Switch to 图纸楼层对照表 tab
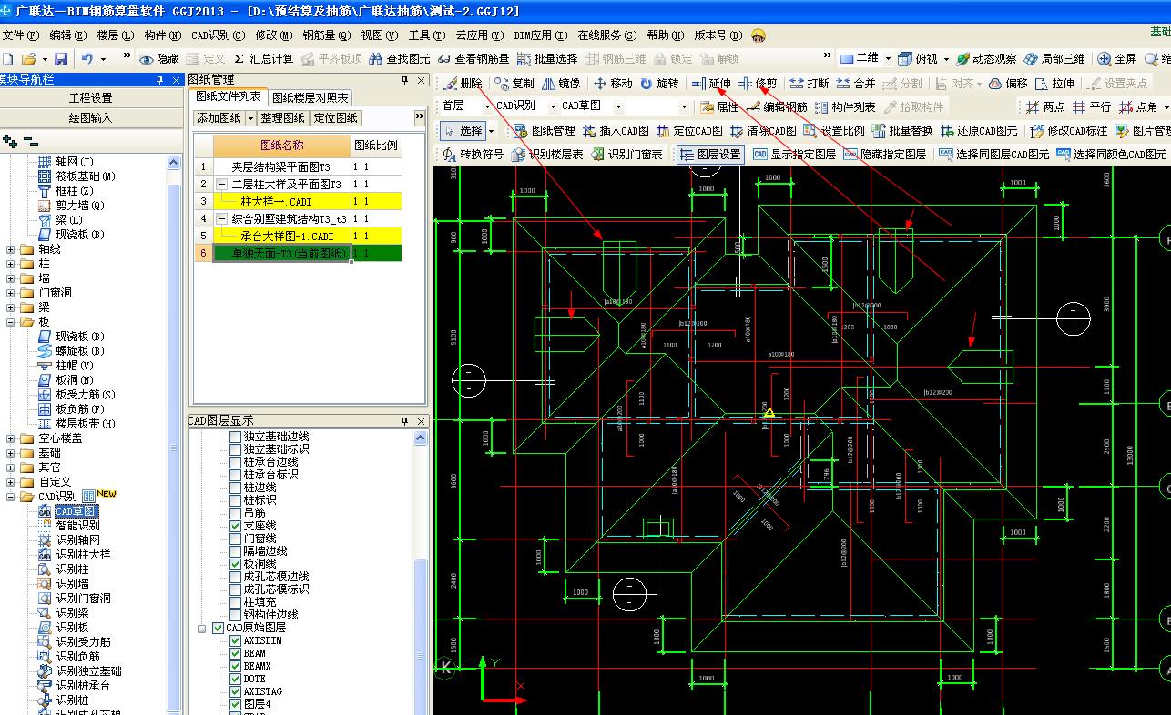The width and height of the screenshot is (1171, 715). pyautogui.click(x=310, y=97)
